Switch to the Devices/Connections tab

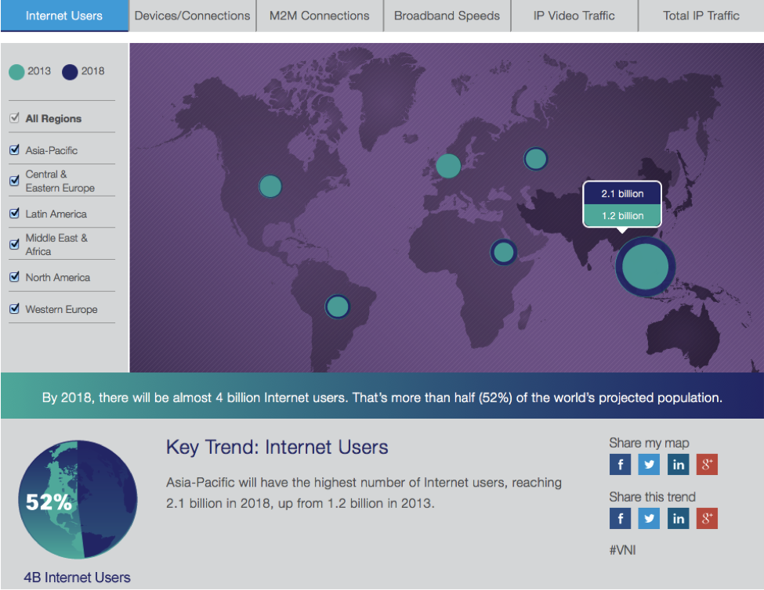192,15
